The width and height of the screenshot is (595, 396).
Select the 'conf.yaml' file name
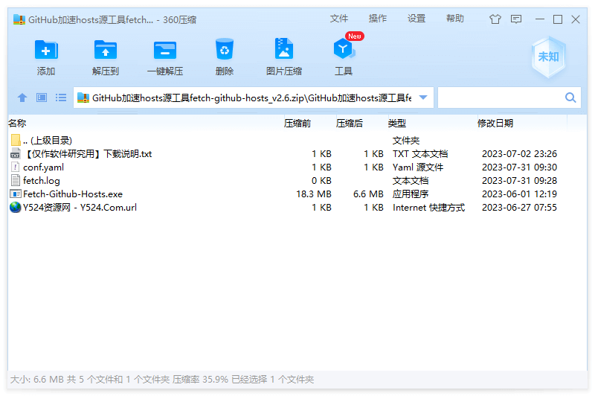click(43, 167)
